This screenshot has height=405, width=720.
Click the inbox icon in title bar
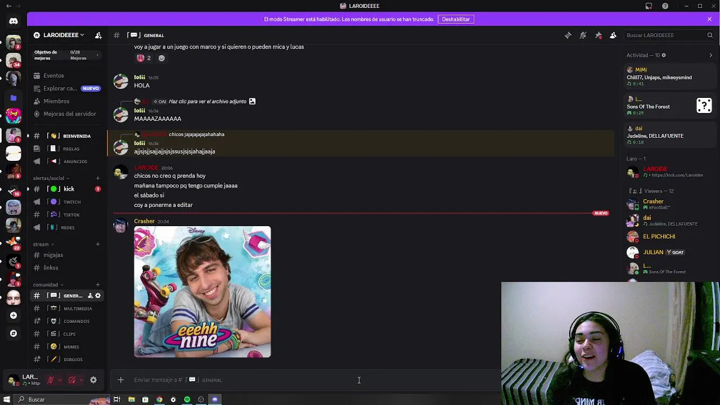(x=649, y=6)
